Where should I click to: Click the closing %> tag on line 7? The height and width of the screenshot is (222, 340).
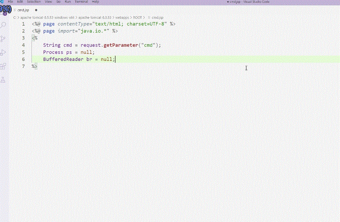point(35,66)
